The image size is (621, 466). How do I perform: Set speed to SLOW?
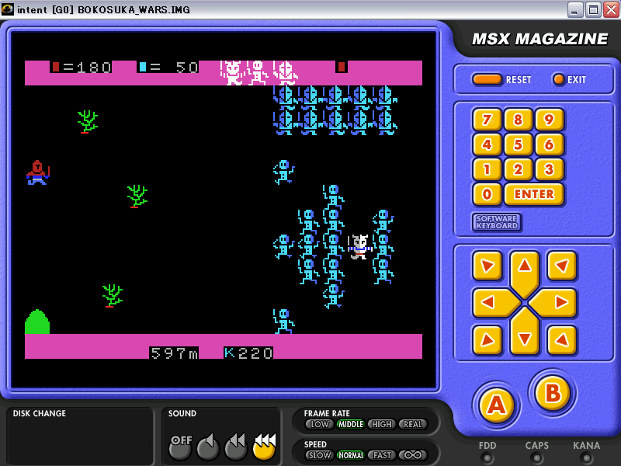(x=319, y=455)
